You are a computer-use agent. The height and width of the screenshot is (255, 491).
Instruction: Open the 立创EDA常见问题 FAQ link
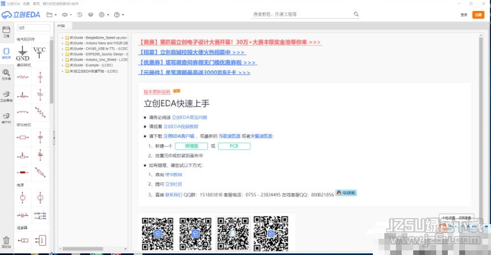190,117
